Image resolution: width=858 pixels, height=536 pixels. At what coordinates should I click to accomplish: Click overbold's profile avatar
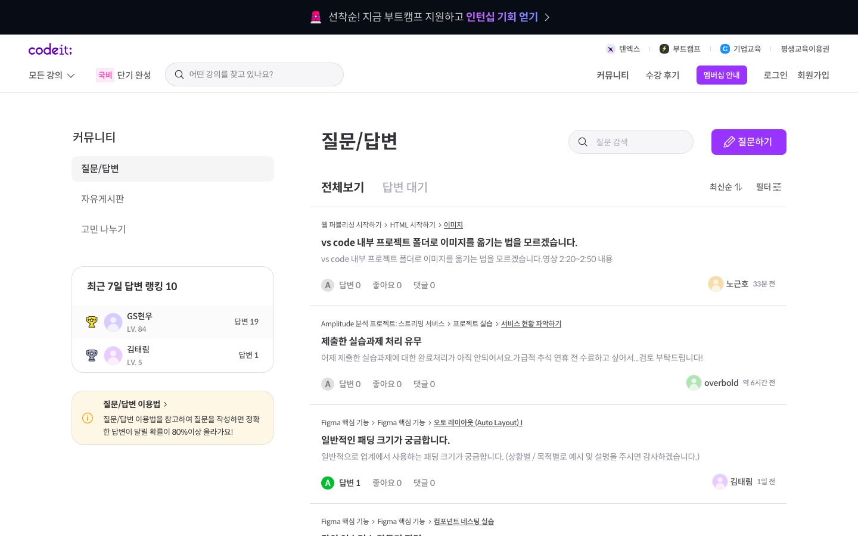pos(694,383)
